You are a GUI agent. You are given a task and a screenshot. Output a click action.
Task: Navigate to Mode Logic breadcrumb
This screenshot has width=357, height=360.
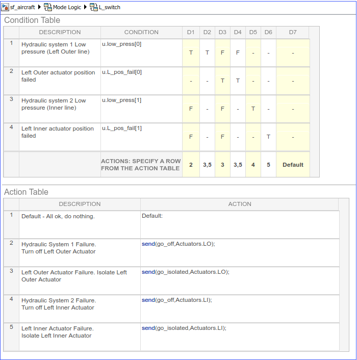(67, 7)
